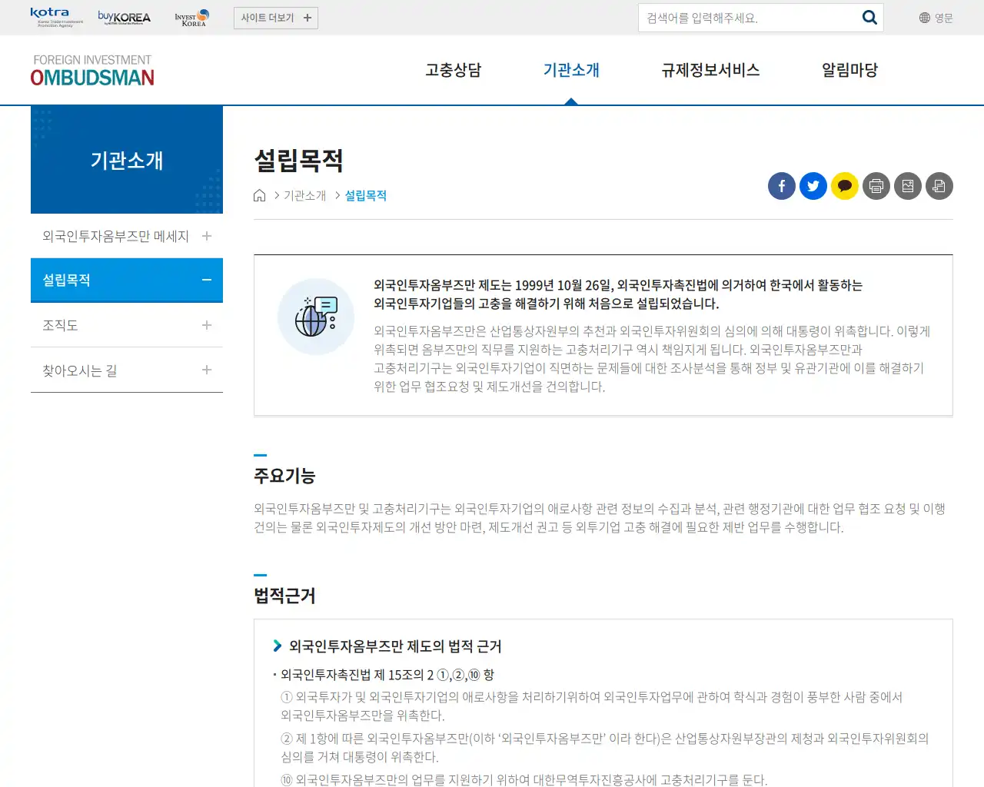984x787 pixels.
Task: Open the 기관소개 breadcrumb link
Action: [303, 194]
